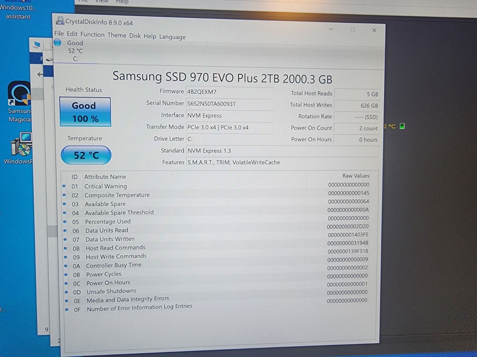Click the Good 100 % health status button
The width and height of the screenshot is (477, 357).
point(85,112)
